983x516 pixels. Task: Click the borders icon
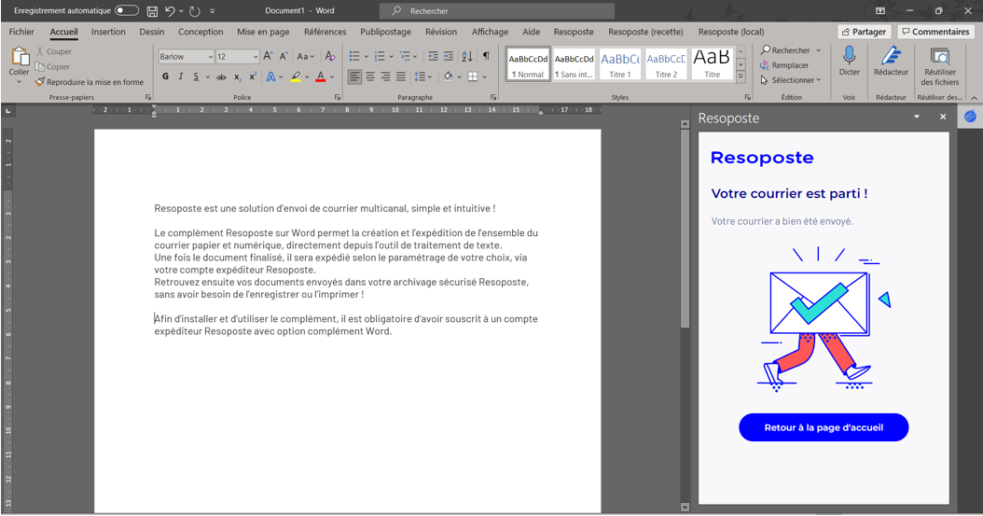(473, 77)
